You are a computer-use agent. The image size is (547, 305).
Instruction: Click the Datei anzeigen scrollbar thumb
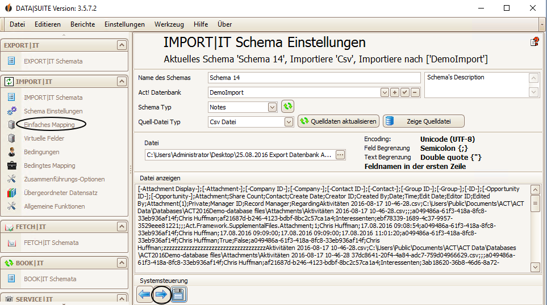(x=535, y=204)
